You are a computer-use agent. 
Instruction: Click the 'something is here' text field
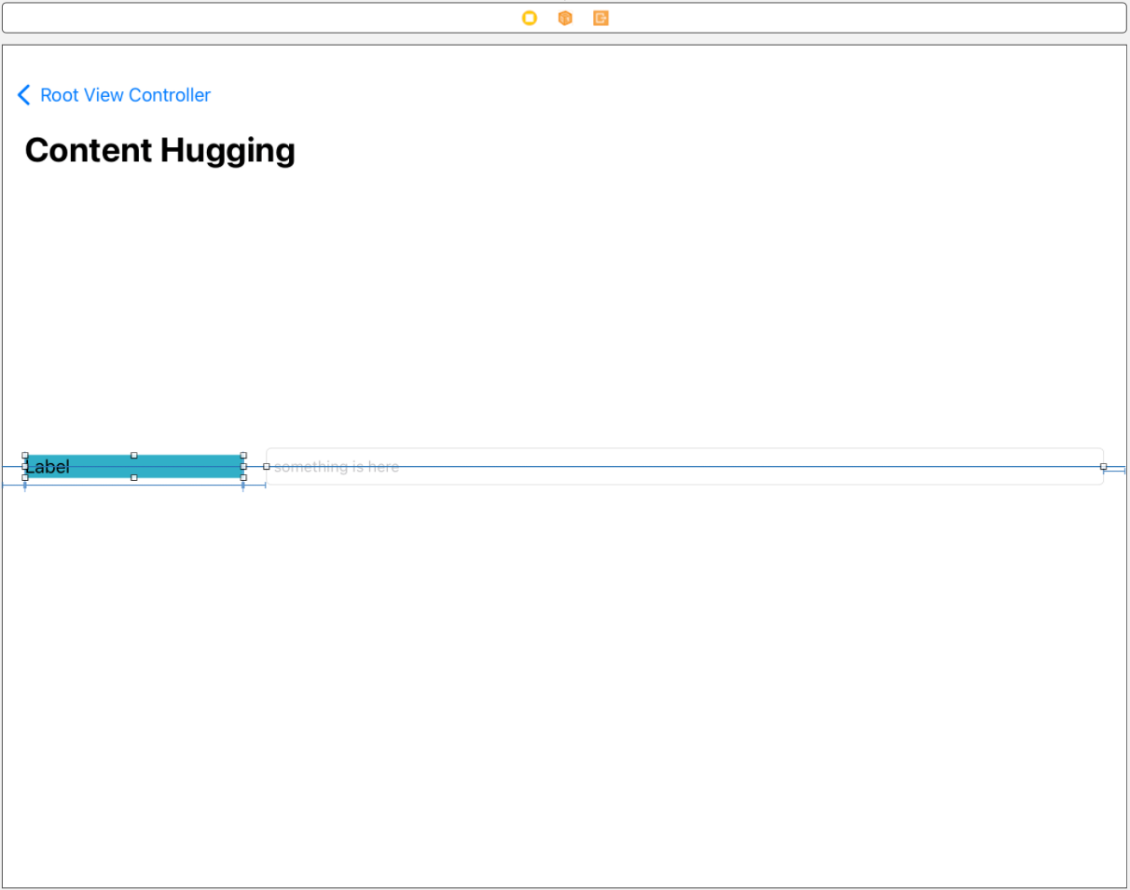click(x=684, y=466)
